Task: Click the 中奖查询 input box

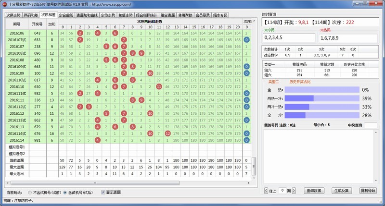Action: [x=370, y=125]
